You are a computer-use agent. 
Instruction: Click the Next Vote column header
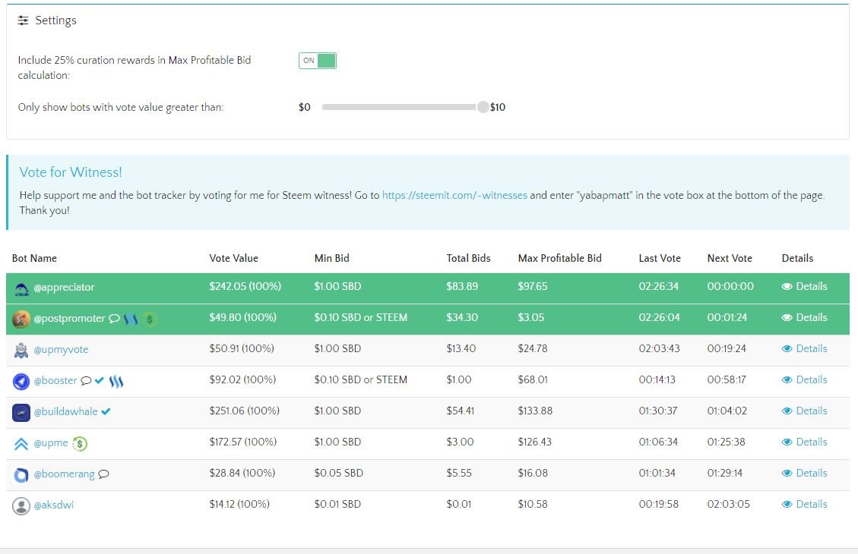click(730, 259)
